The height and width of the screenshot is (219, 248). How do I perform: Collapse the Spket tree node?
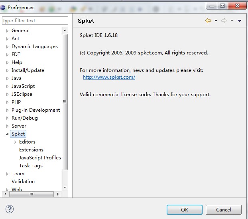[7, 134]
